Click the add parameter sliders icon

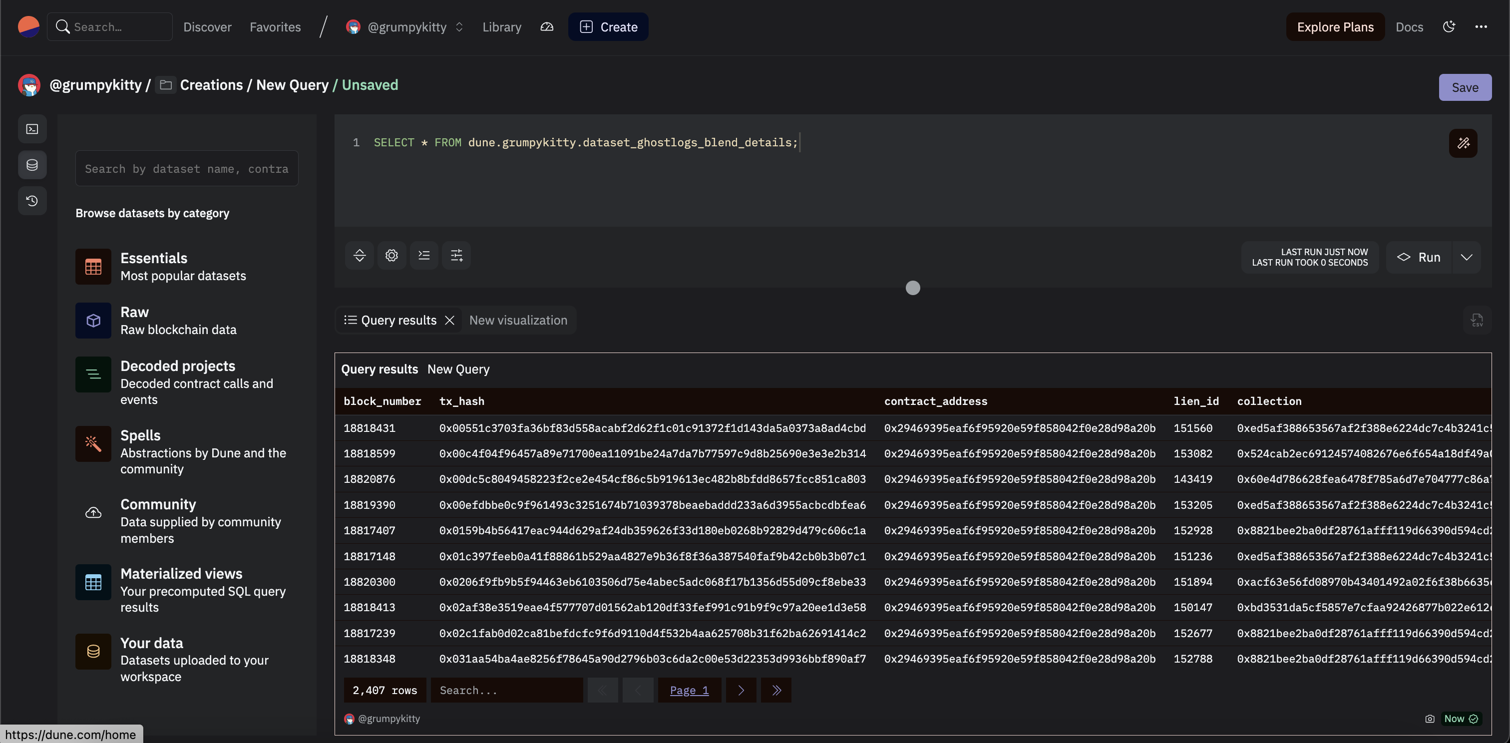(x=456, y=256)
